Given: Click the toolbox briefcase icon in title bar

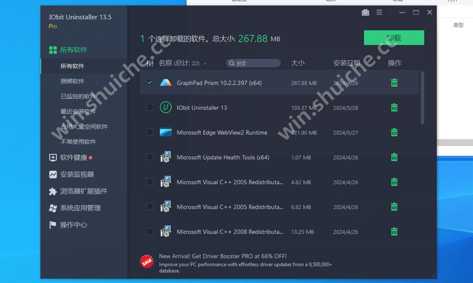Looking at the screenshot, I should [x=365, y=12].
